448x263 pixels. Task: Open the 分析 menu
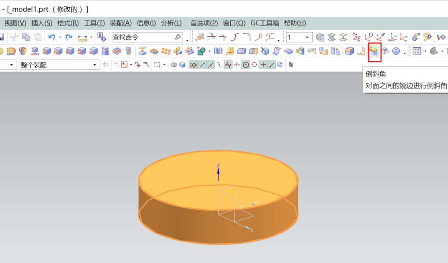pyautogui.click(x=172, y=23)
